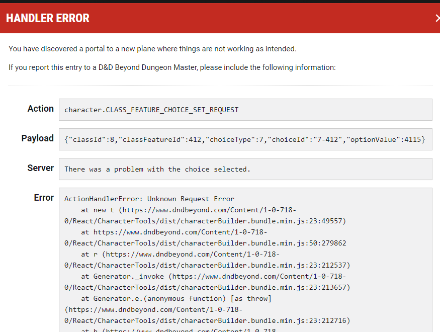Click "If you report this entry" sentence
This screenshot has height=332, width=440.
point(172,67)
